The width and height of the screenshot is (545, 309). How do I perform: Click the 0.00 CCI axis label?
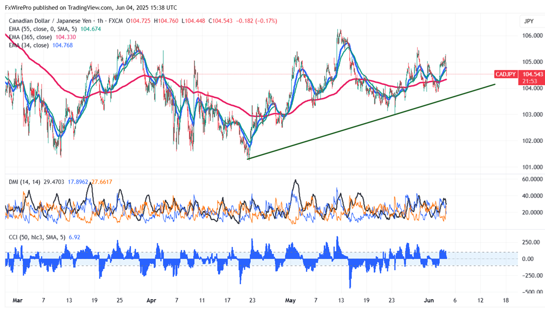528,259
